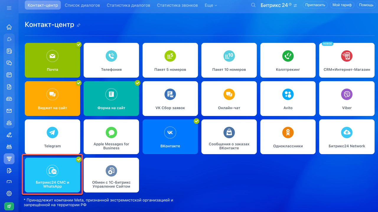The image size is (378, 212).
Task: Open the Пакет 5 номеров tile
Action: [170, 60]
